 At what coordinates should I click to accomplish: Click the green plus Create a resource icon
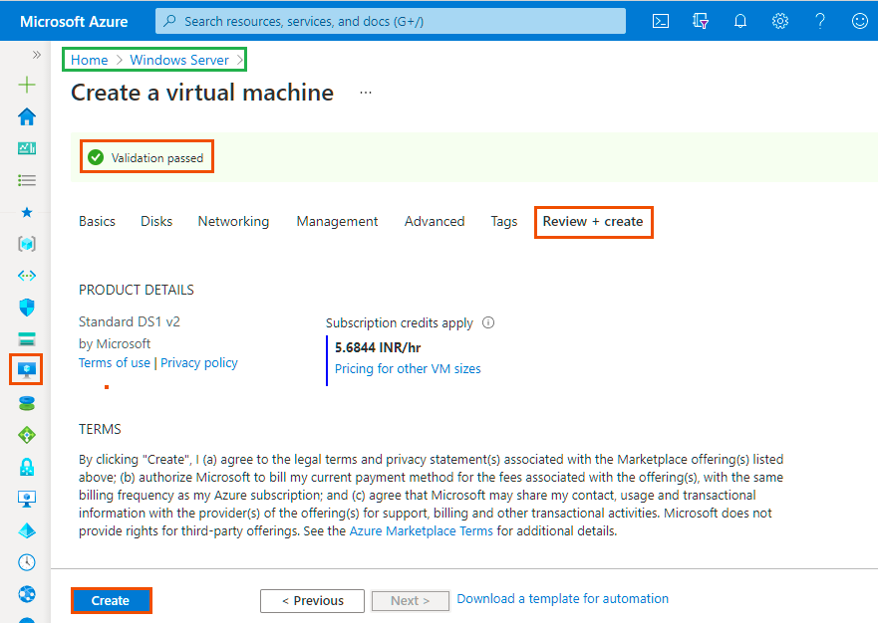point(27,85)
